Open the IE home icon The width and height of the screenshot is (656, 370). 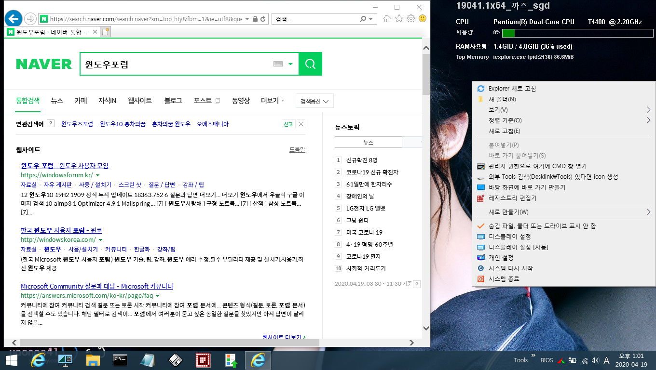click(x=387, y=19)
